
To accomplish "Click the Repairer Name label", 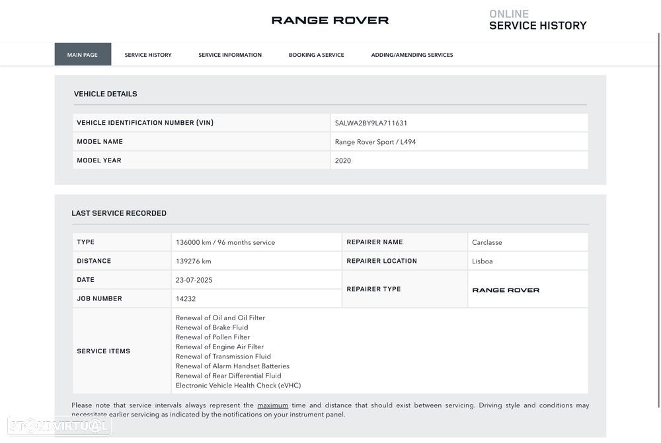I will pyautogui.click(x=375, y=242).
